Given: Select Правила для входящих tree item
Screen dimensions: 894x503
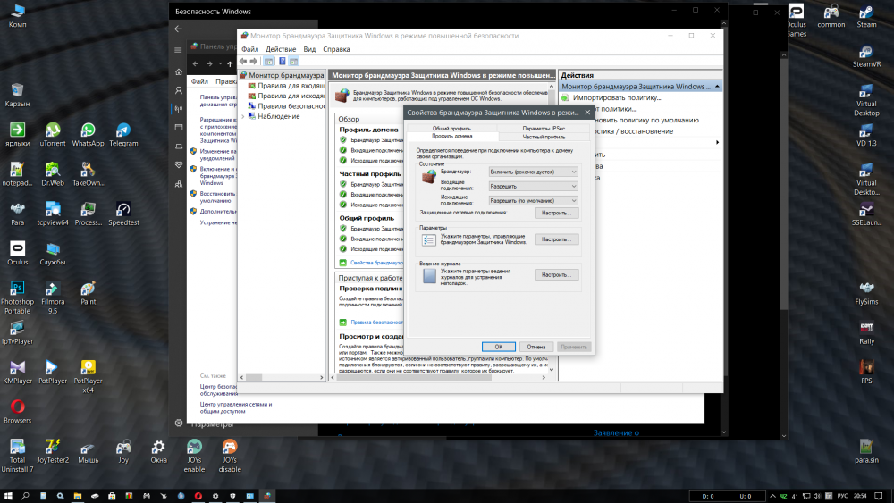Looking at the screenshot, I should (291, 86).
